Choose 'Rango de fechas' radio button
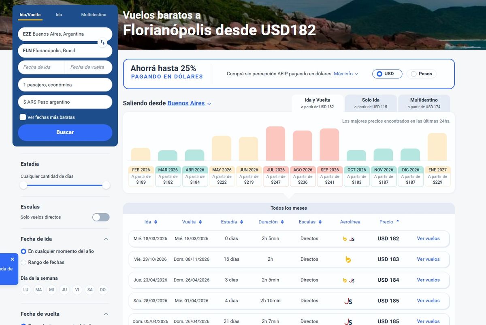The height and width of the screenshot is (325, 486). 23,262
